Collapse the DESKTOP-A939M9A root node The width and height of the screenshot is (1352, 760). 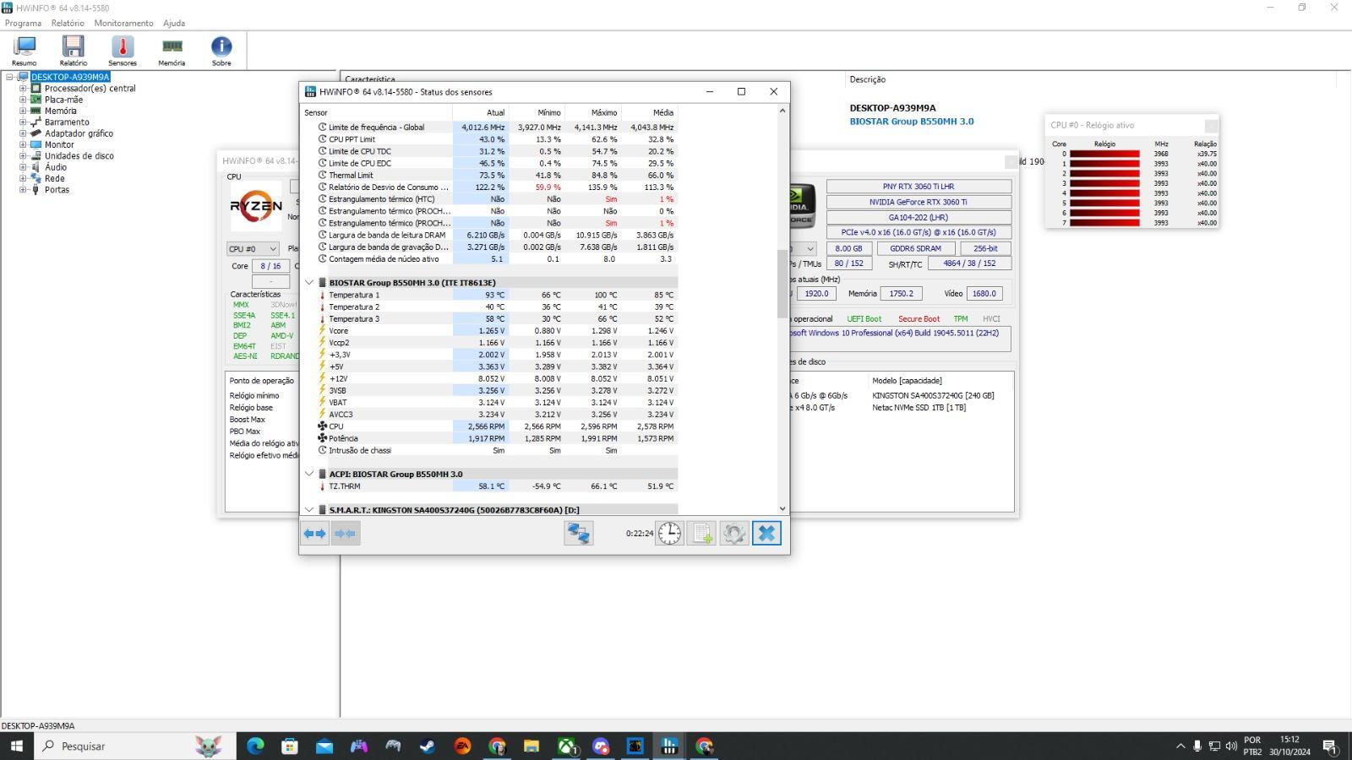[10, 77]
